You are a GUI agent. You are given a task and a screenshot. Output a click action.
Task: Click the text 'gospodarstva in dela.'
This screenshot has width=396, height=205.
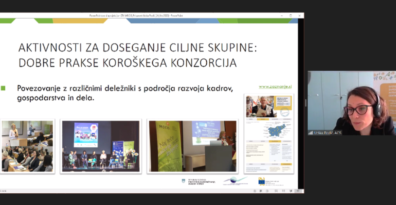point(55,98)
